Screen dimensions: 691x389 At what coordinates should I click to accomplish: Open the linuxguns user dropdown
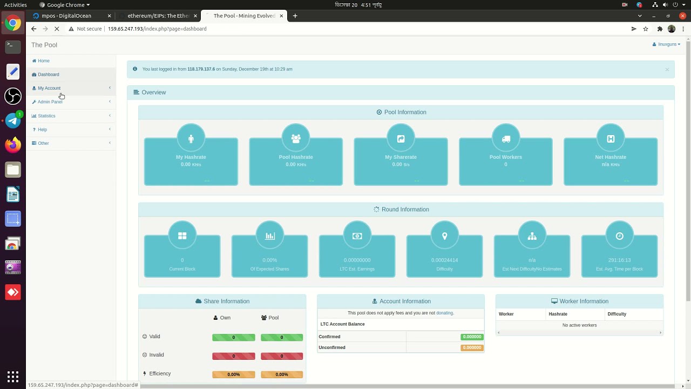[x=667, y=44]
